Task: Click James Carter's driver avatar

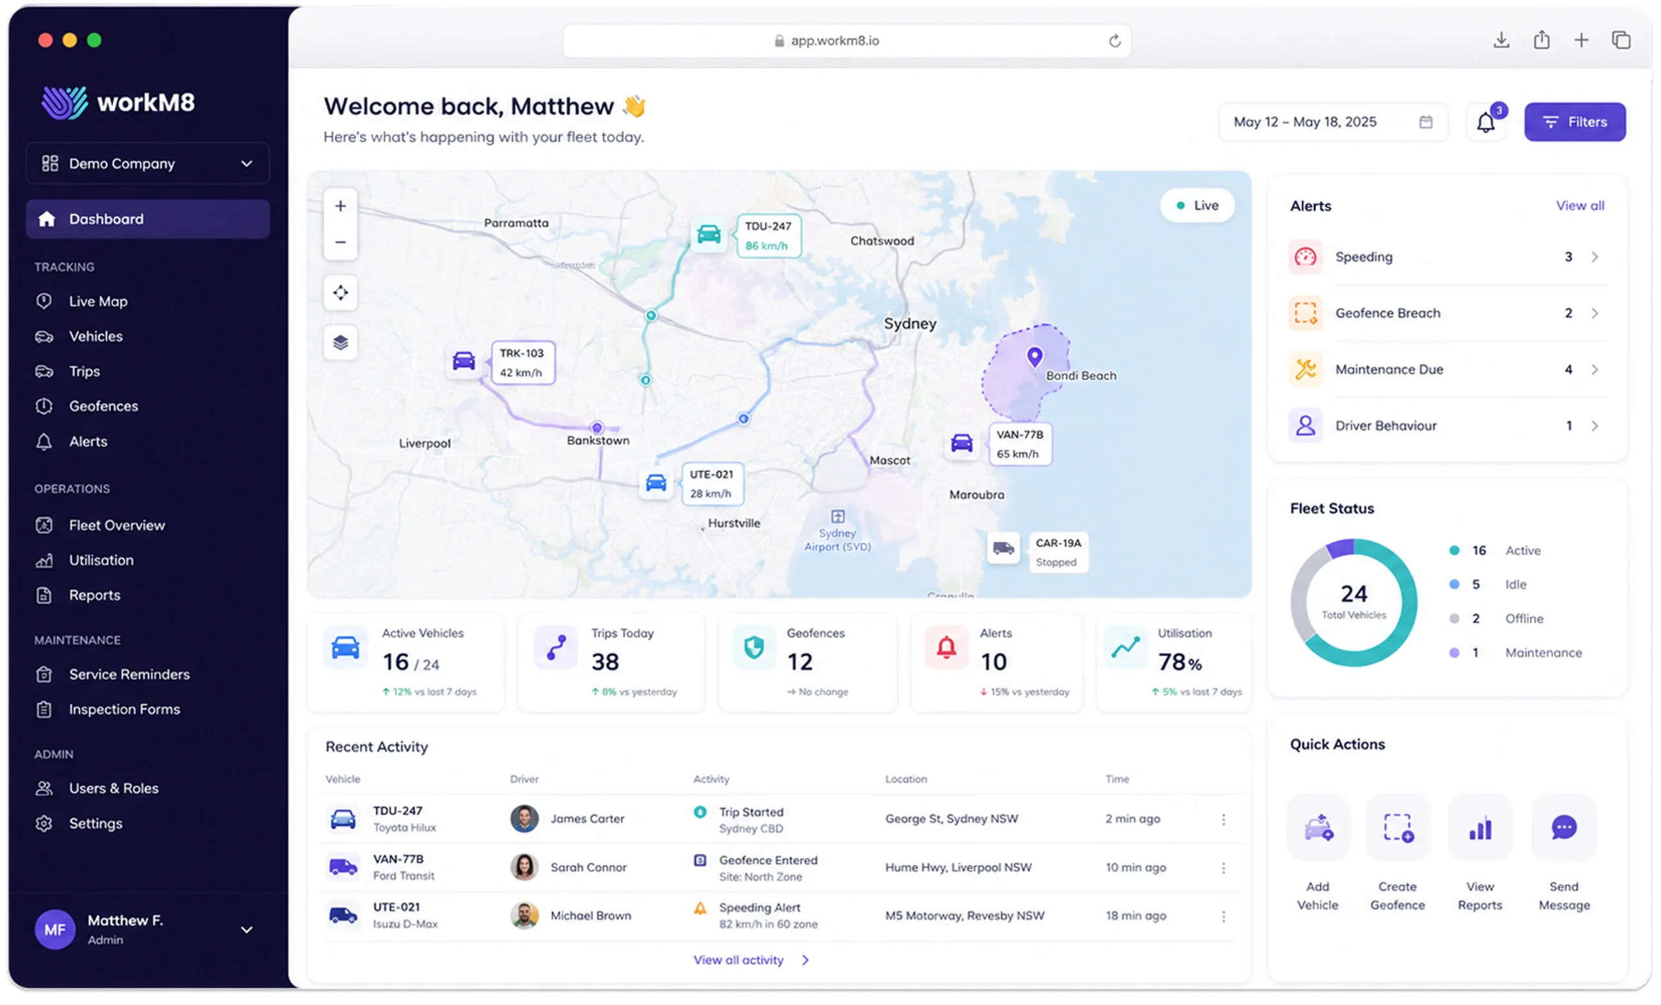Action: (x=524, y=819)
